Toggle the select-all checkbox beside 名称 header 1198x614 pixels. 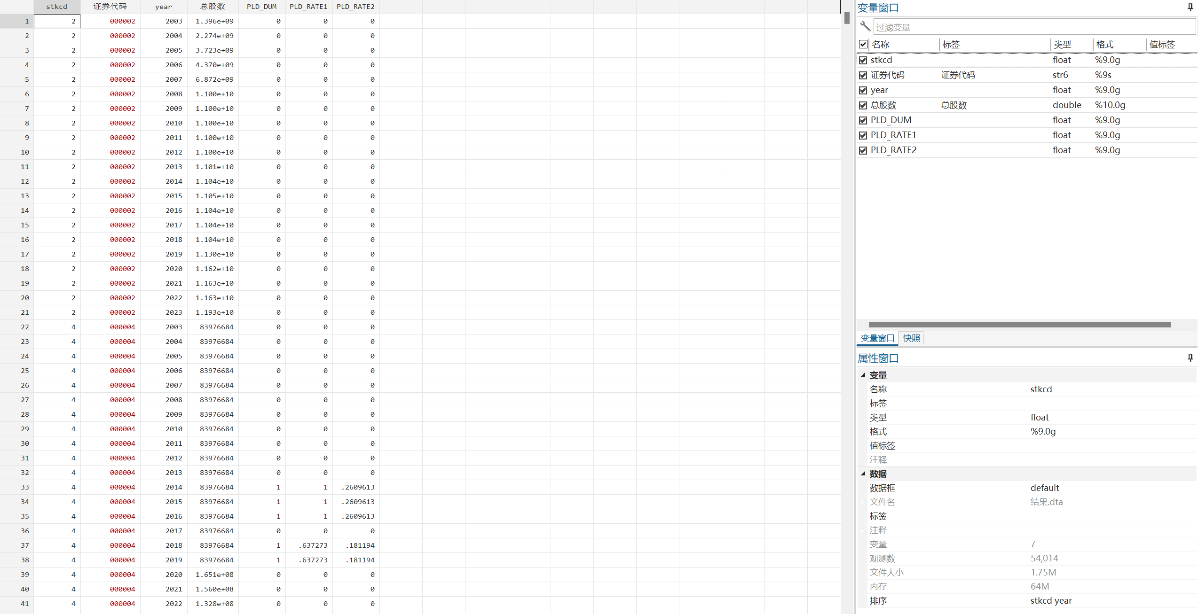click(863, 44)
